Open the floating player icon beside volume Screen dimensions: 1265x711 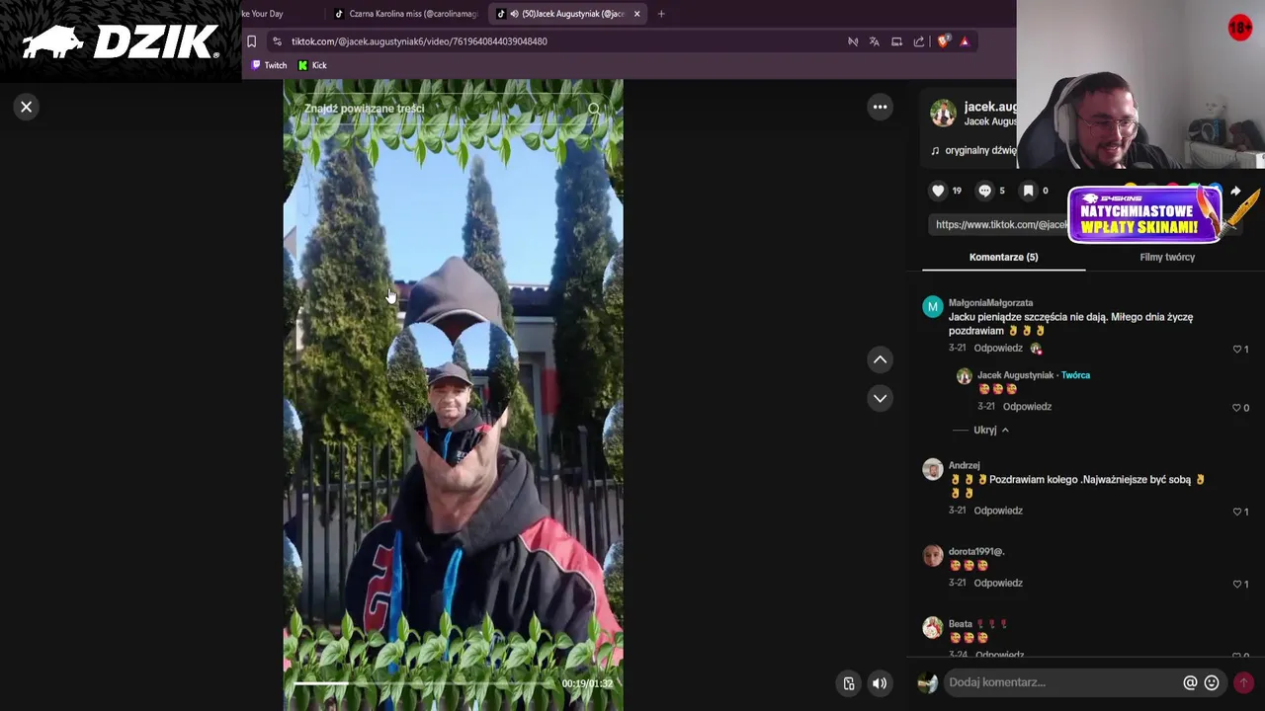tap(849, 683)
